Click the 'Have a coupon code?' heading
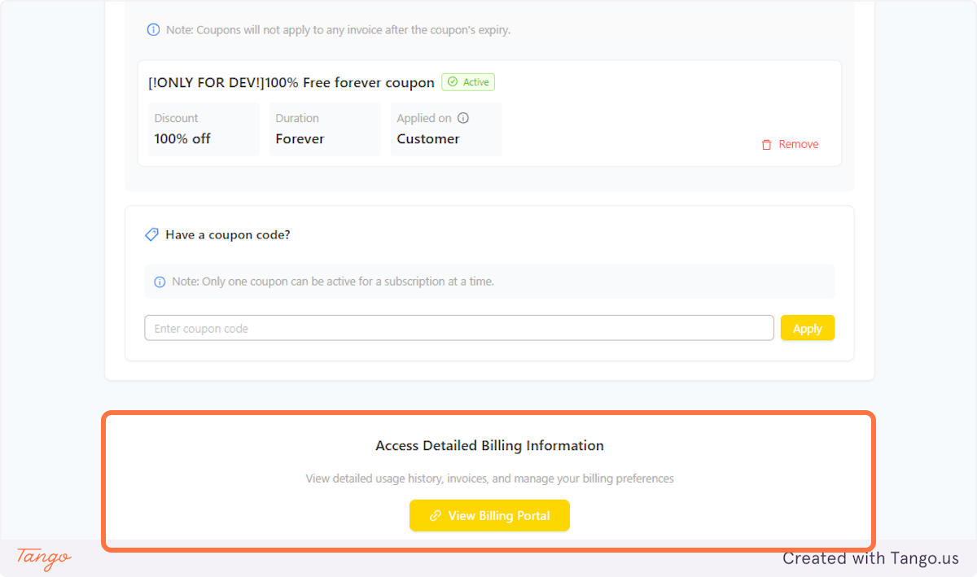Image resolution: width=977 pixels, height=577 pixels. point(226,234)
